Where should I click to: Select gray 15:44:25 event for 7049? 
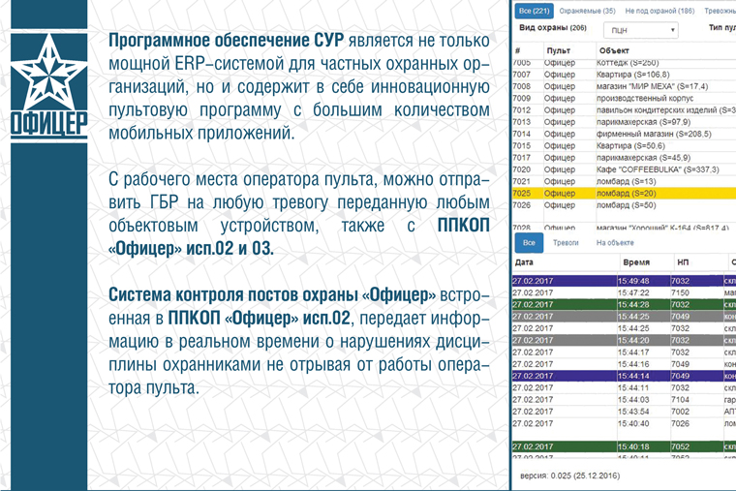click(x=624, y=317)
